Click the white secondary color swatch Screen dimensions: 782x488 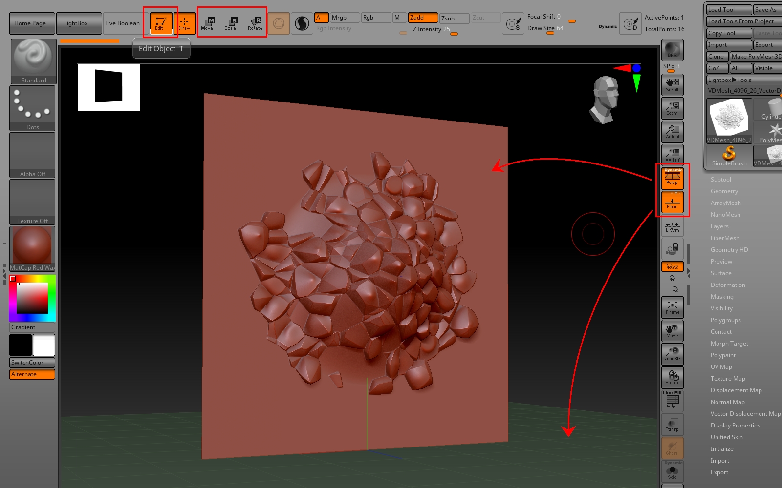coord(44,345)
